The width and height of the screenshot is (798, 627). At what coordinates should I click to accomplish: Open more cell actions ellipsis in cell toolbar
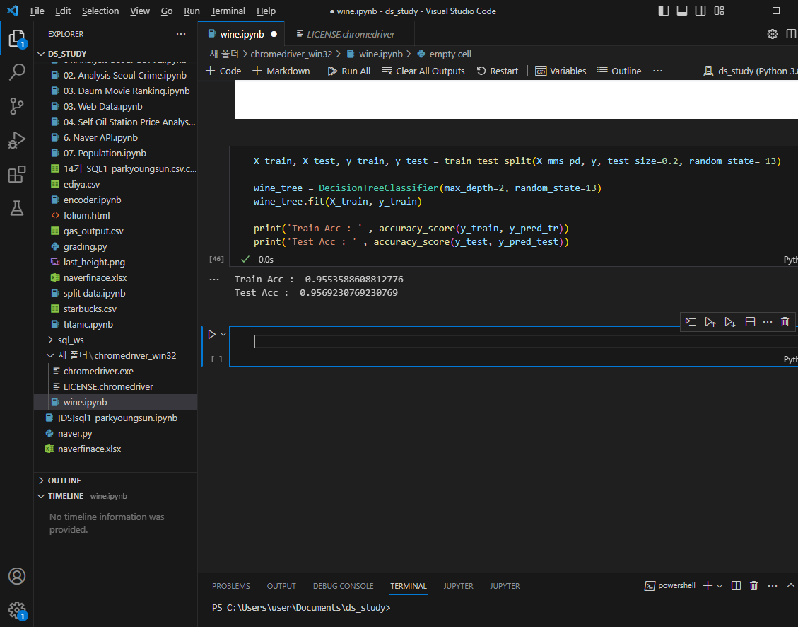768,322
